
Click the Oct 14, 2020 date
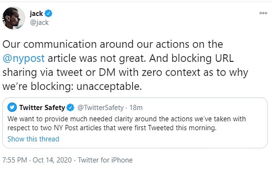tap(52, 160)
